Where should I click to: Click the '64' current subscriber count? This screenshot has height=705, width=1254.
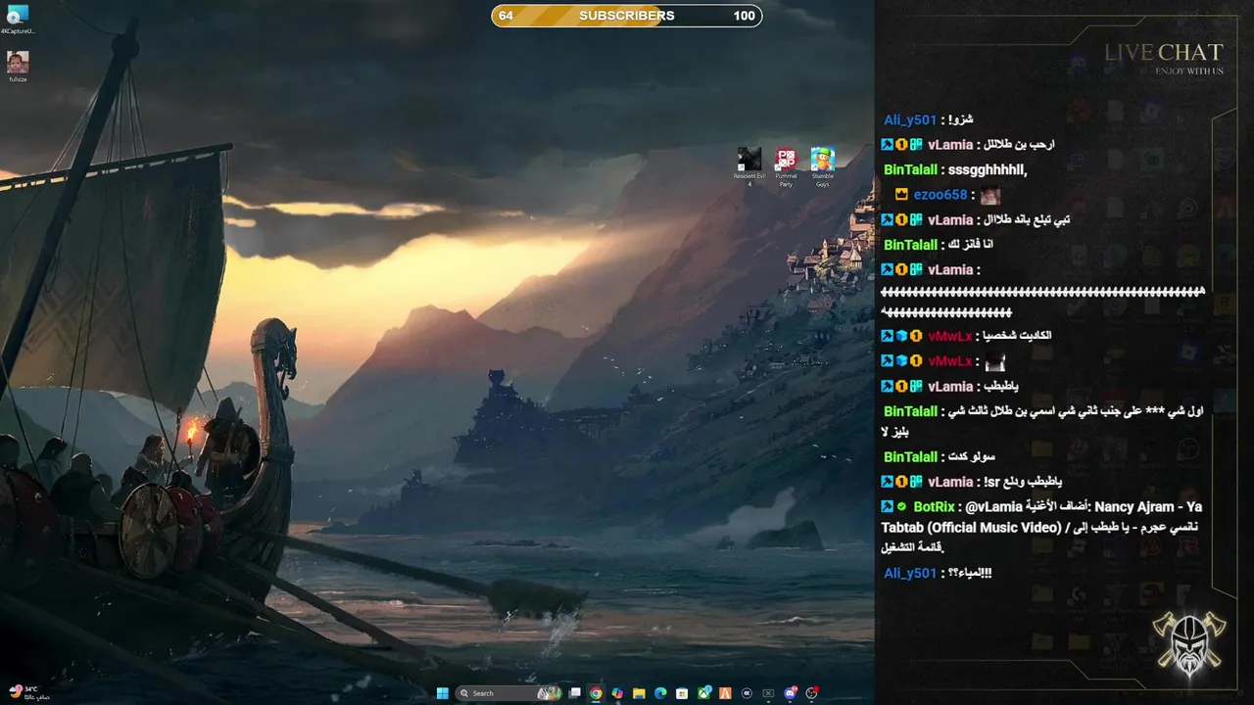tap(506, 16)
